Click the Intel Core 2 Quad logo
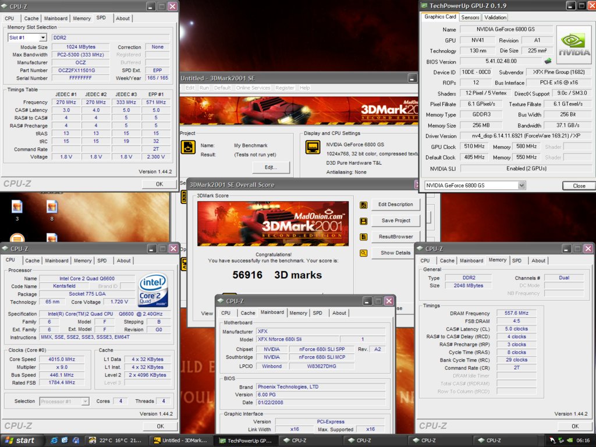Screen dimensions: 596x447 153,290
